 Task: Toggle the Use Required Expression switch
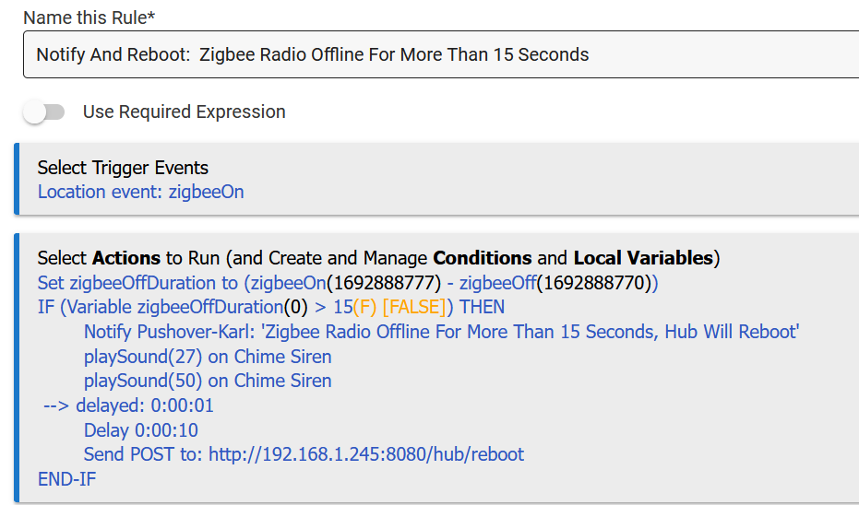coord(44,112)
